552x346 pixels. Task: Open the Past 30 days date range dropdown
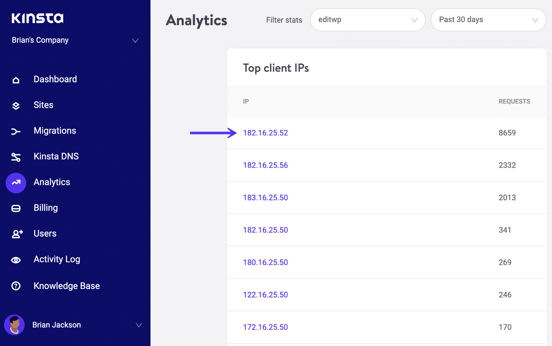click(488, 20)
